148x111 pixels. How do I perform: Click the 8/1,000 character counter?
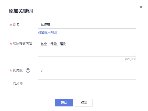tap(131, 59)
